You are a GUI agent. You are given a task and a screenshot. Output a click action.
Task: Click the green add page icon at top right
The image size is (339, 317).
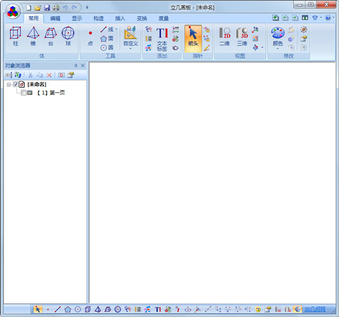(x=276, y=18)
